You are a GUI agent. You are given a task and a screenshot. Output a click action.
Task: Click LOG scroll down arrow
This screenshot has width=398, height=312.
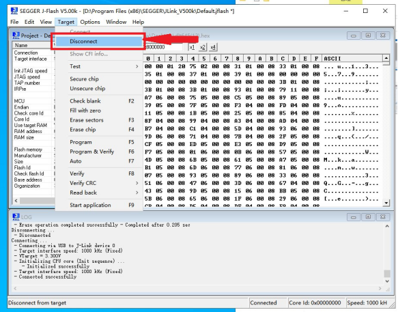click(387, 281)
